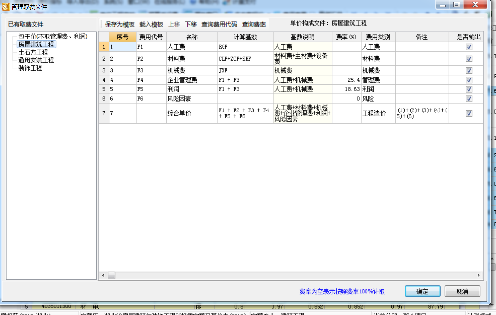
Task: Toggle 是否输出 checkbox for 风险因素 row
Action: click(x=469, y=99)
